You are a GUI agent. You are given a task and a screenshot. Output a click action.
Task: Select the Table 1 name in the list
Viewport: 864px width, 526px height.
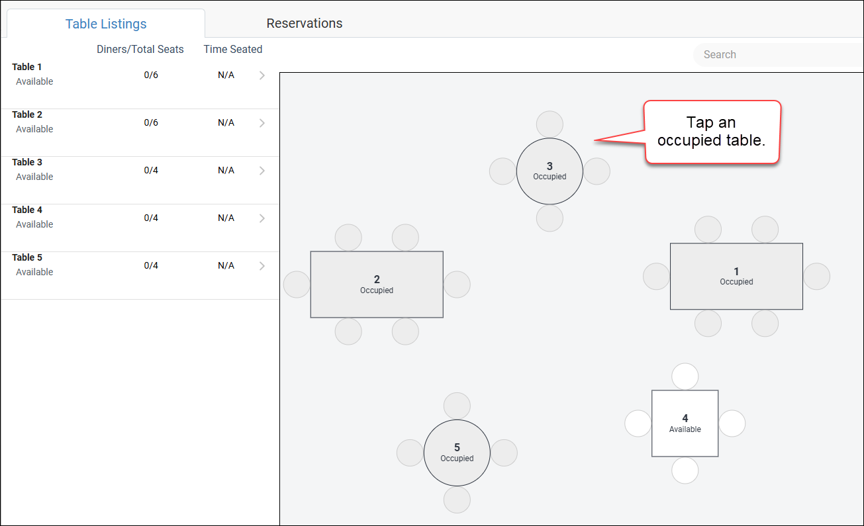27,67
